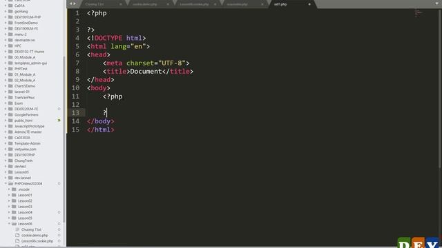Screen dimensions: 442x248
Task: Click the ChartJSDemo folder icon
Action: tap(10, 86)
